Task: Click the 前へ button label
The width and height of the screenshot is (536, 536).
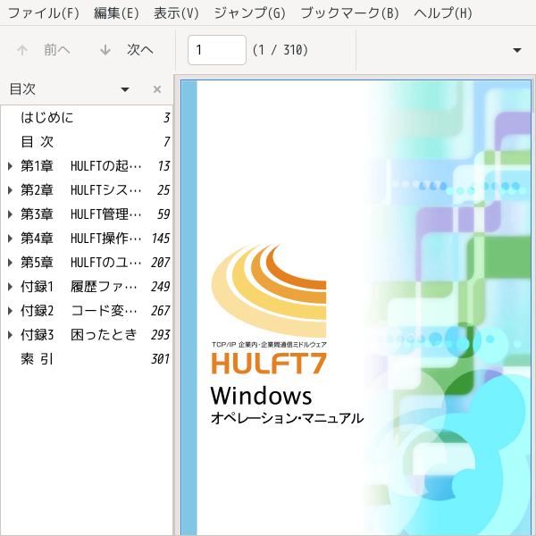Action: coord(57,50)
